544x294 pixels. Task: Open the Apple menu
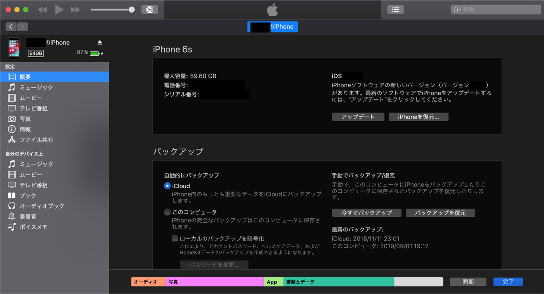tap(272, 9)
